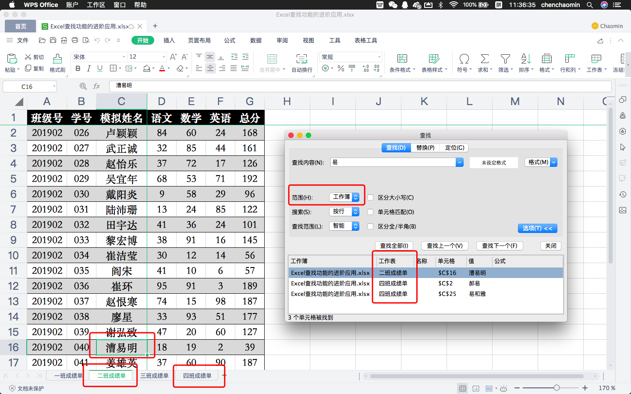Expand the 查找内容 history dropdown
Image resolution: width=631 pixels, height=394 pixels.
(459, 162)
